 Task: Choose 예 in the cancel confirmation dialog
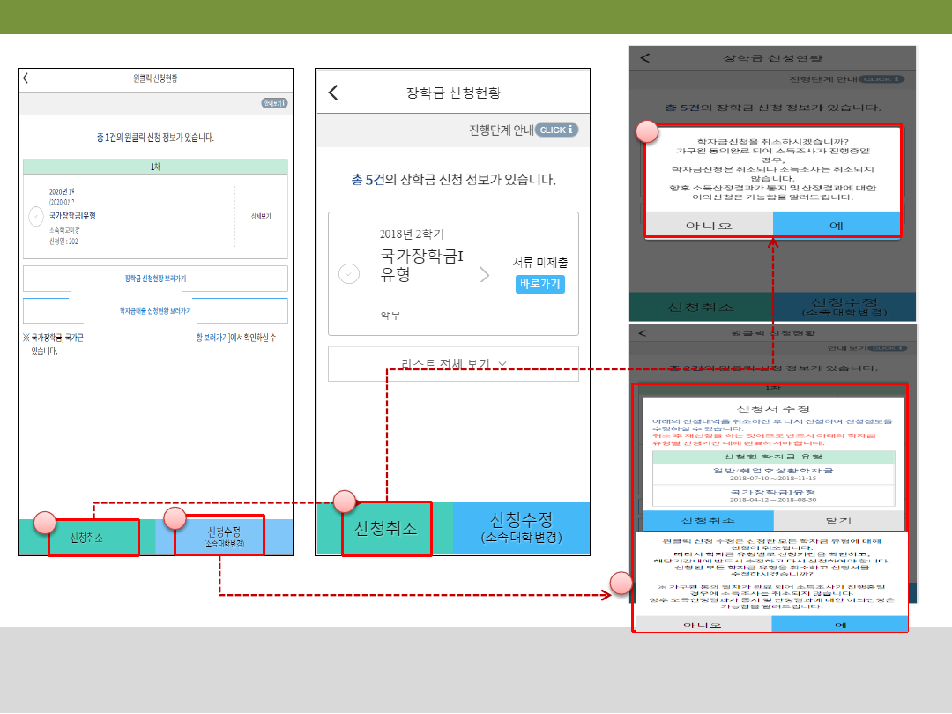pyautogui.click(x=836, y=225)
